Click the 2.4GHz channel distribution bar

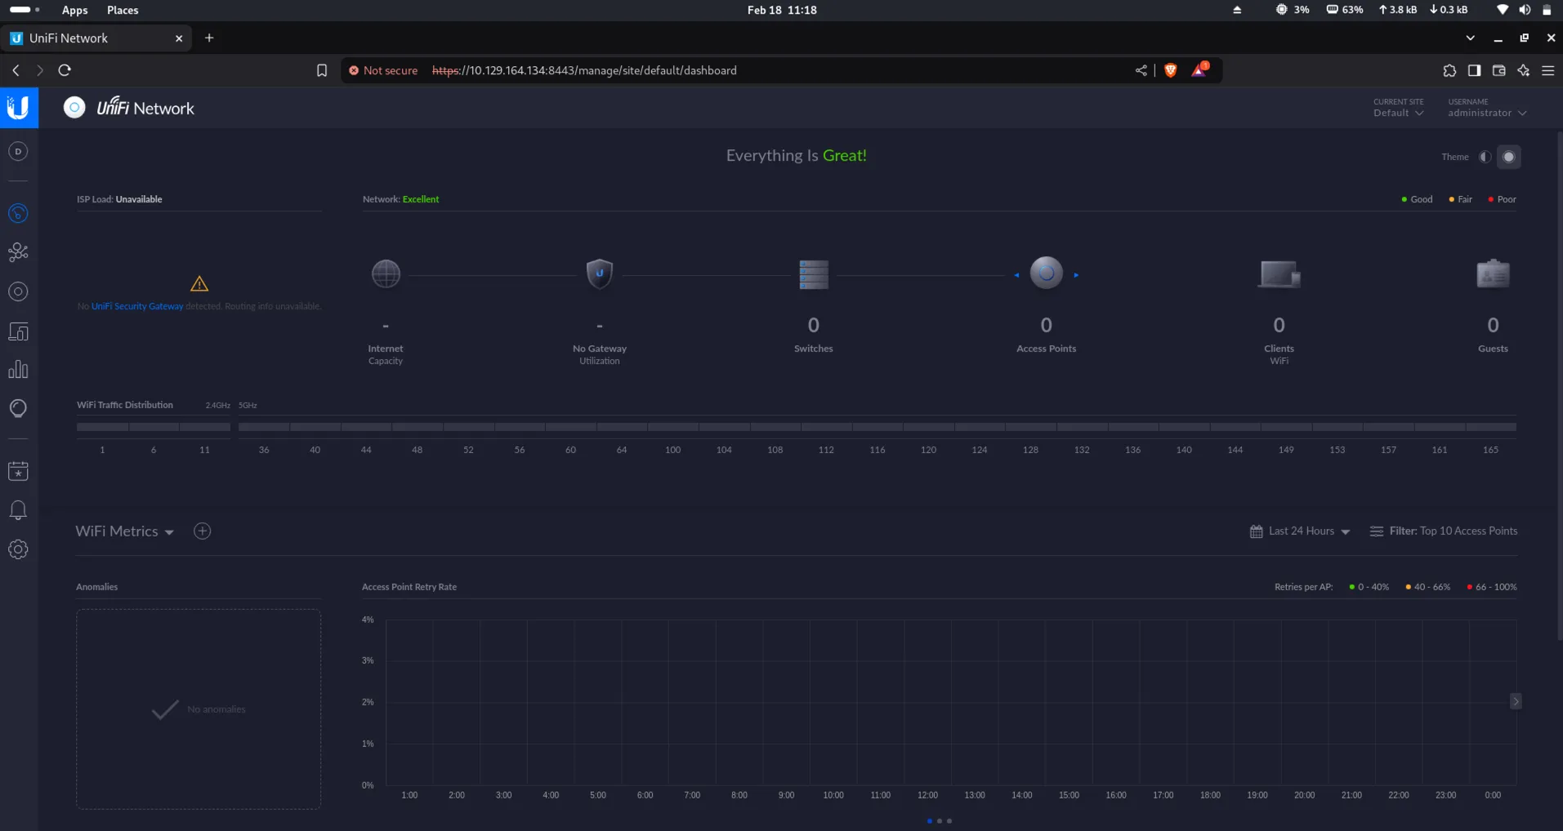click(x=154, y=427)
